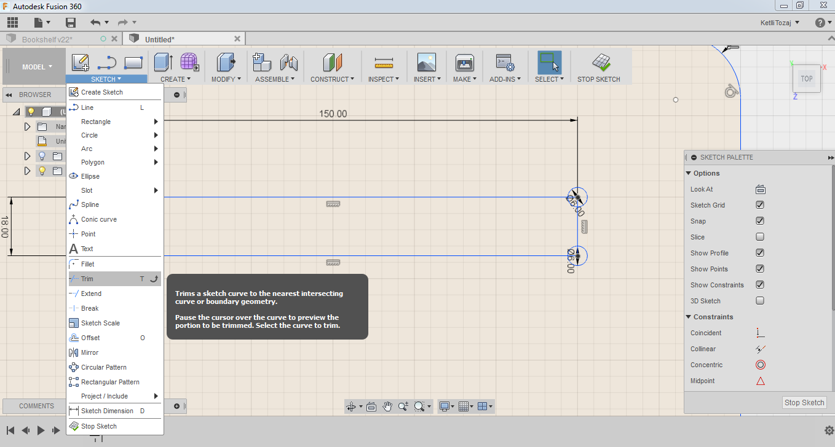The width and height of the screenshot is (835, 447).
Task: Select the Rectangle tool toolbar icon
Action: coord(133,62)
